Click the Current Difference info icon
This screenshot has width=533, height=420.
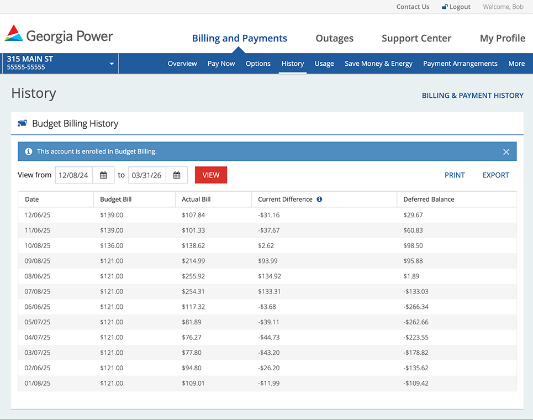pos(319,200)
